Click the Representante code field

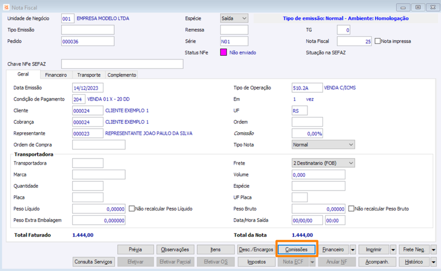tap(88, 133)
